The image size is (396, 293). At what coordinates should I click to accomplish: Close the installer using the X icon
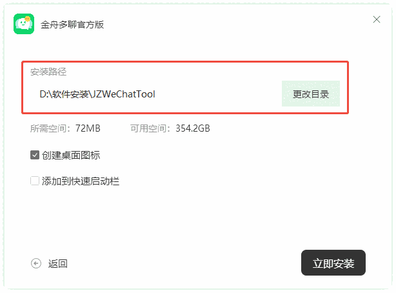[x=377, y=19]
